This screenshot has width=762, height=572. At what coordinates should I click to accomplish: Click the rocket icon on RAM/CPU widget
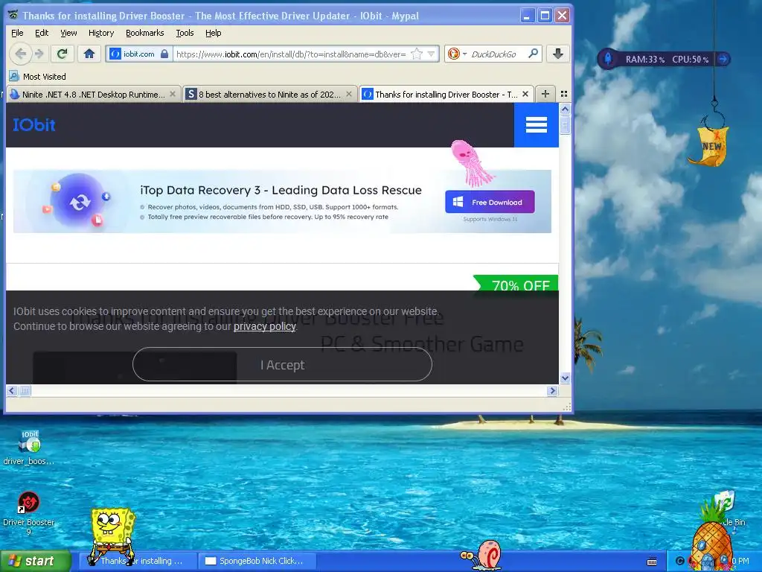pos(607,59)
